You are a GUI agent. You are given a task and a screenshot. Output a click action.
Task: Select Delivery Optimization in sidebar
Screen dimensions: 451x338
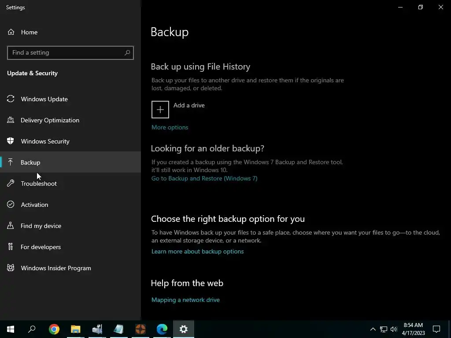tap(70, 120)
